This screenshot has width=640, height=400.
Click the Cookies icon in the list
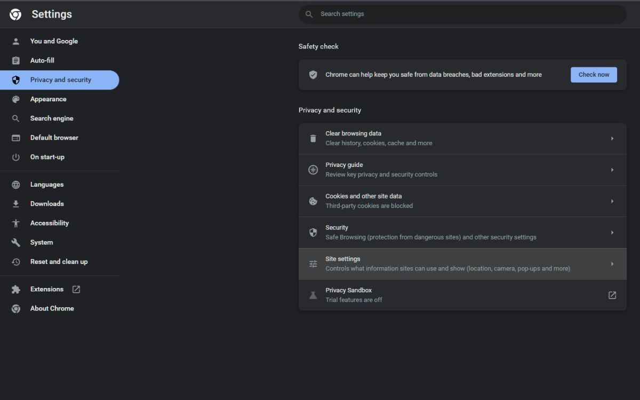point(313,201)
